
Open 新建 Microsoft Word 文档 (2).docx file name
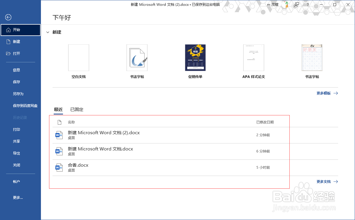pos(104,133)
